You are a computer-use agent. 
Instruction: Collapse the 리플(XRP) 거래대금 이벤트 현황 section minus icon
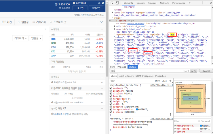[102, 88]
